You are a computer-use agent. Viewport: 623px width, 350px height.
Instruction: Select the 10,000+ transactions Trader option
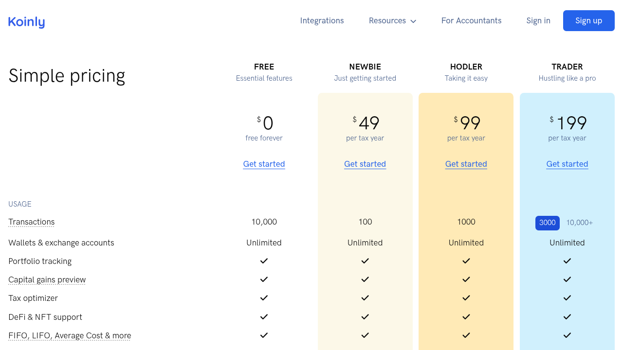point(580,223)
